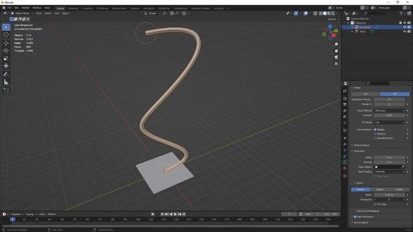Disable Plane in renders camera icon
The height and width of the screenshot is (232, 413).
point(409,32)
